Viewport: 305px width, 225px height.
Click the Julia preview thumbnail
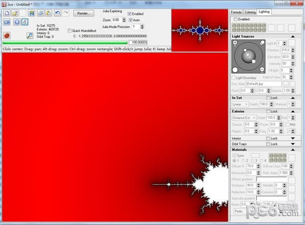click(199, 30)
